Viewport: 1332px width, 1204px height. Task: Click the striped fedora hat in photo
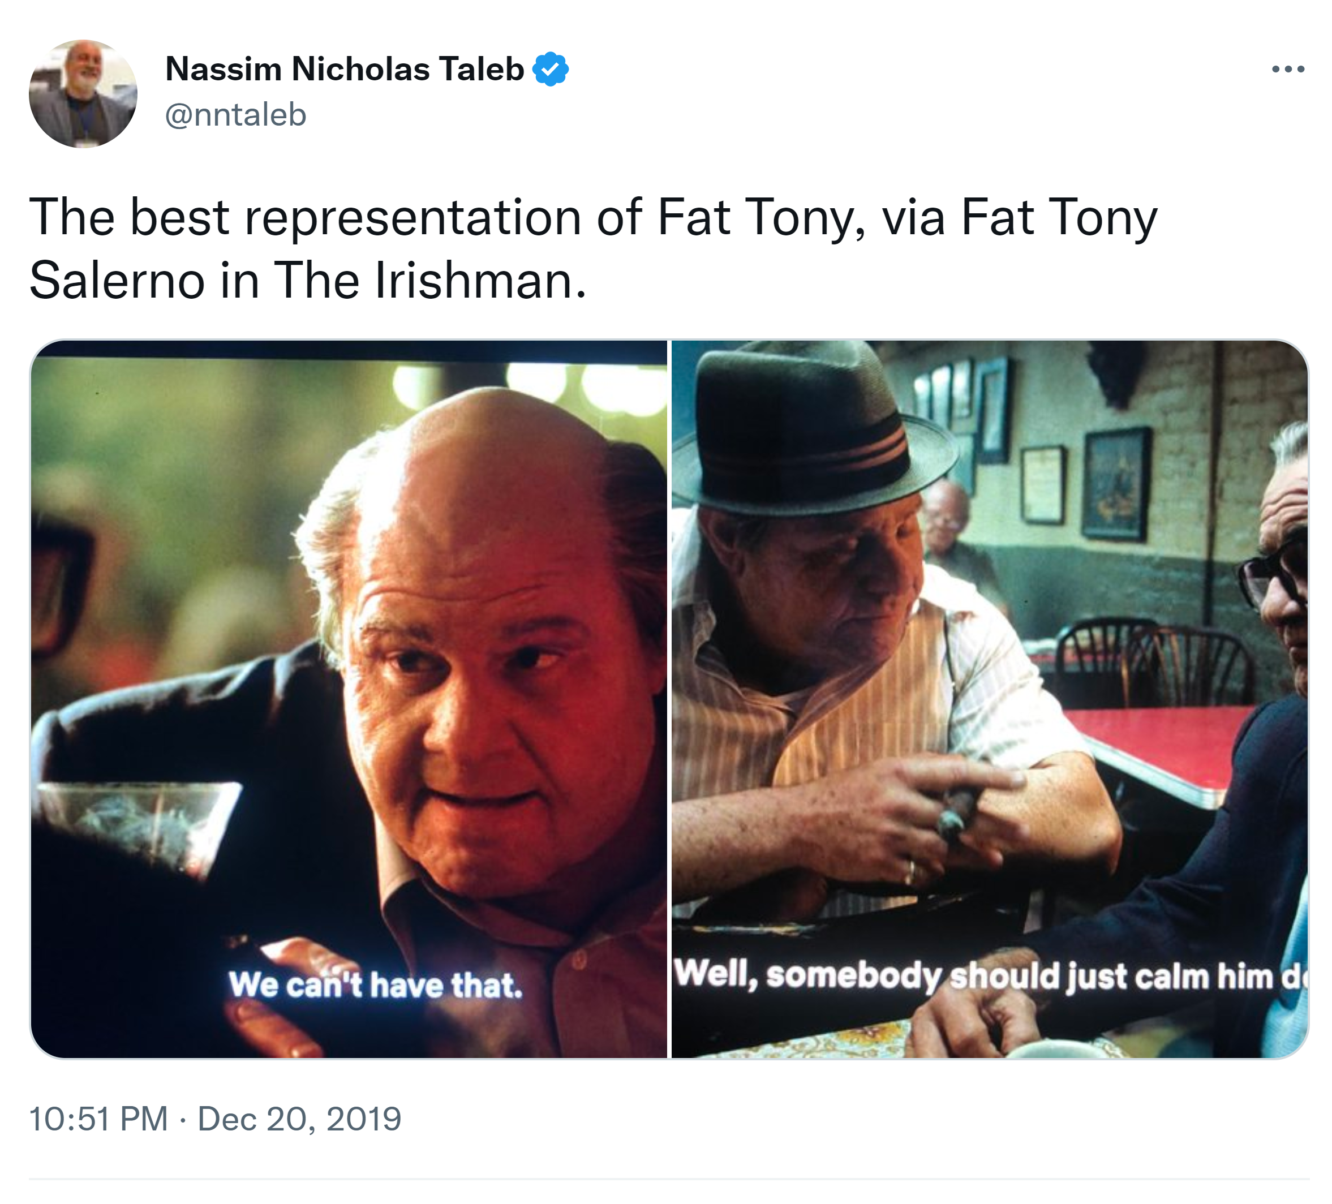[813, 436]
